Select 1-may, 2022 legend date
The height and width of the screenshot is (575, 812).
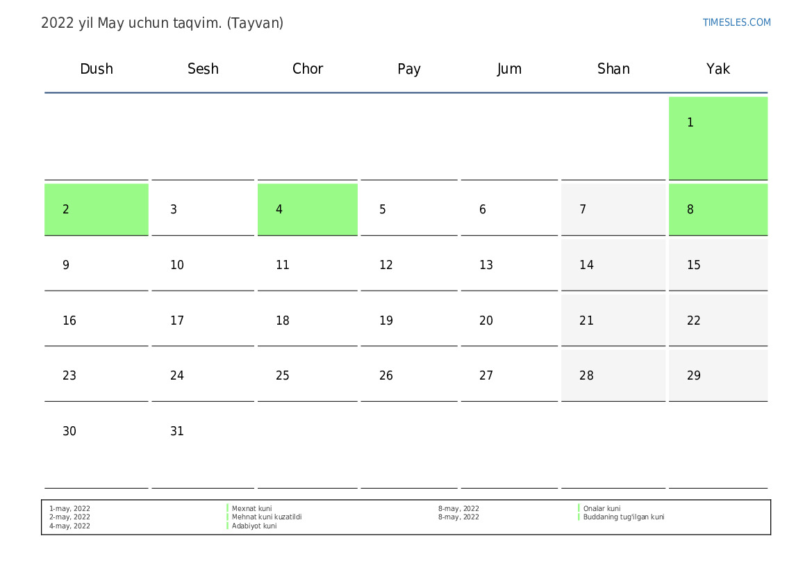click(69, 509)
